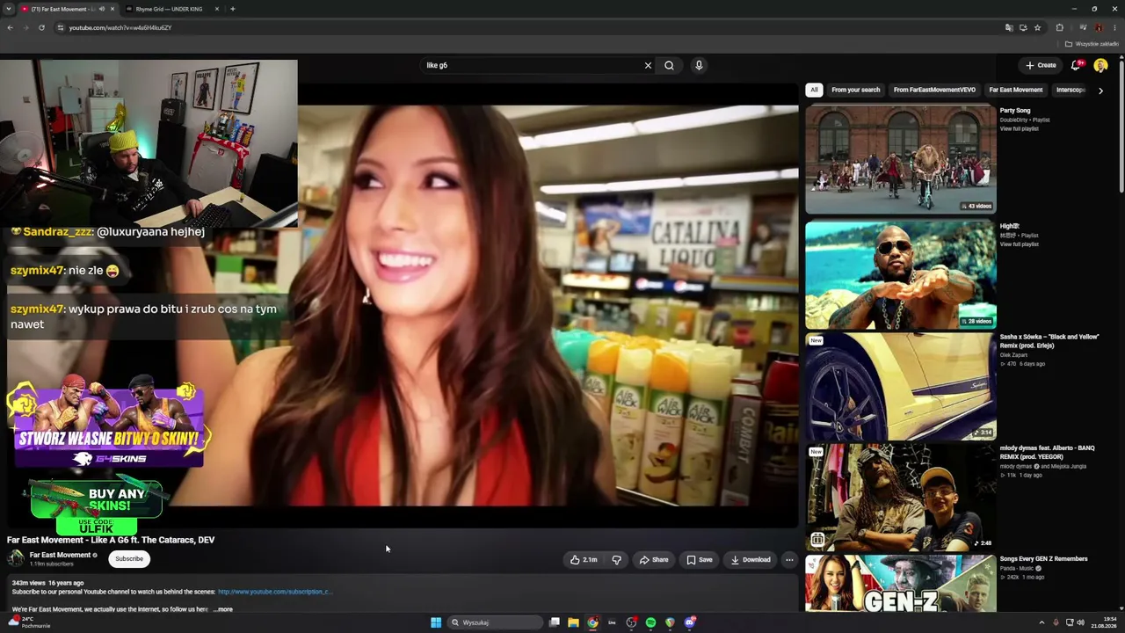This screenshot has width=1125, height=633.
Task: Share the video
Action: [x=654, y=559]
